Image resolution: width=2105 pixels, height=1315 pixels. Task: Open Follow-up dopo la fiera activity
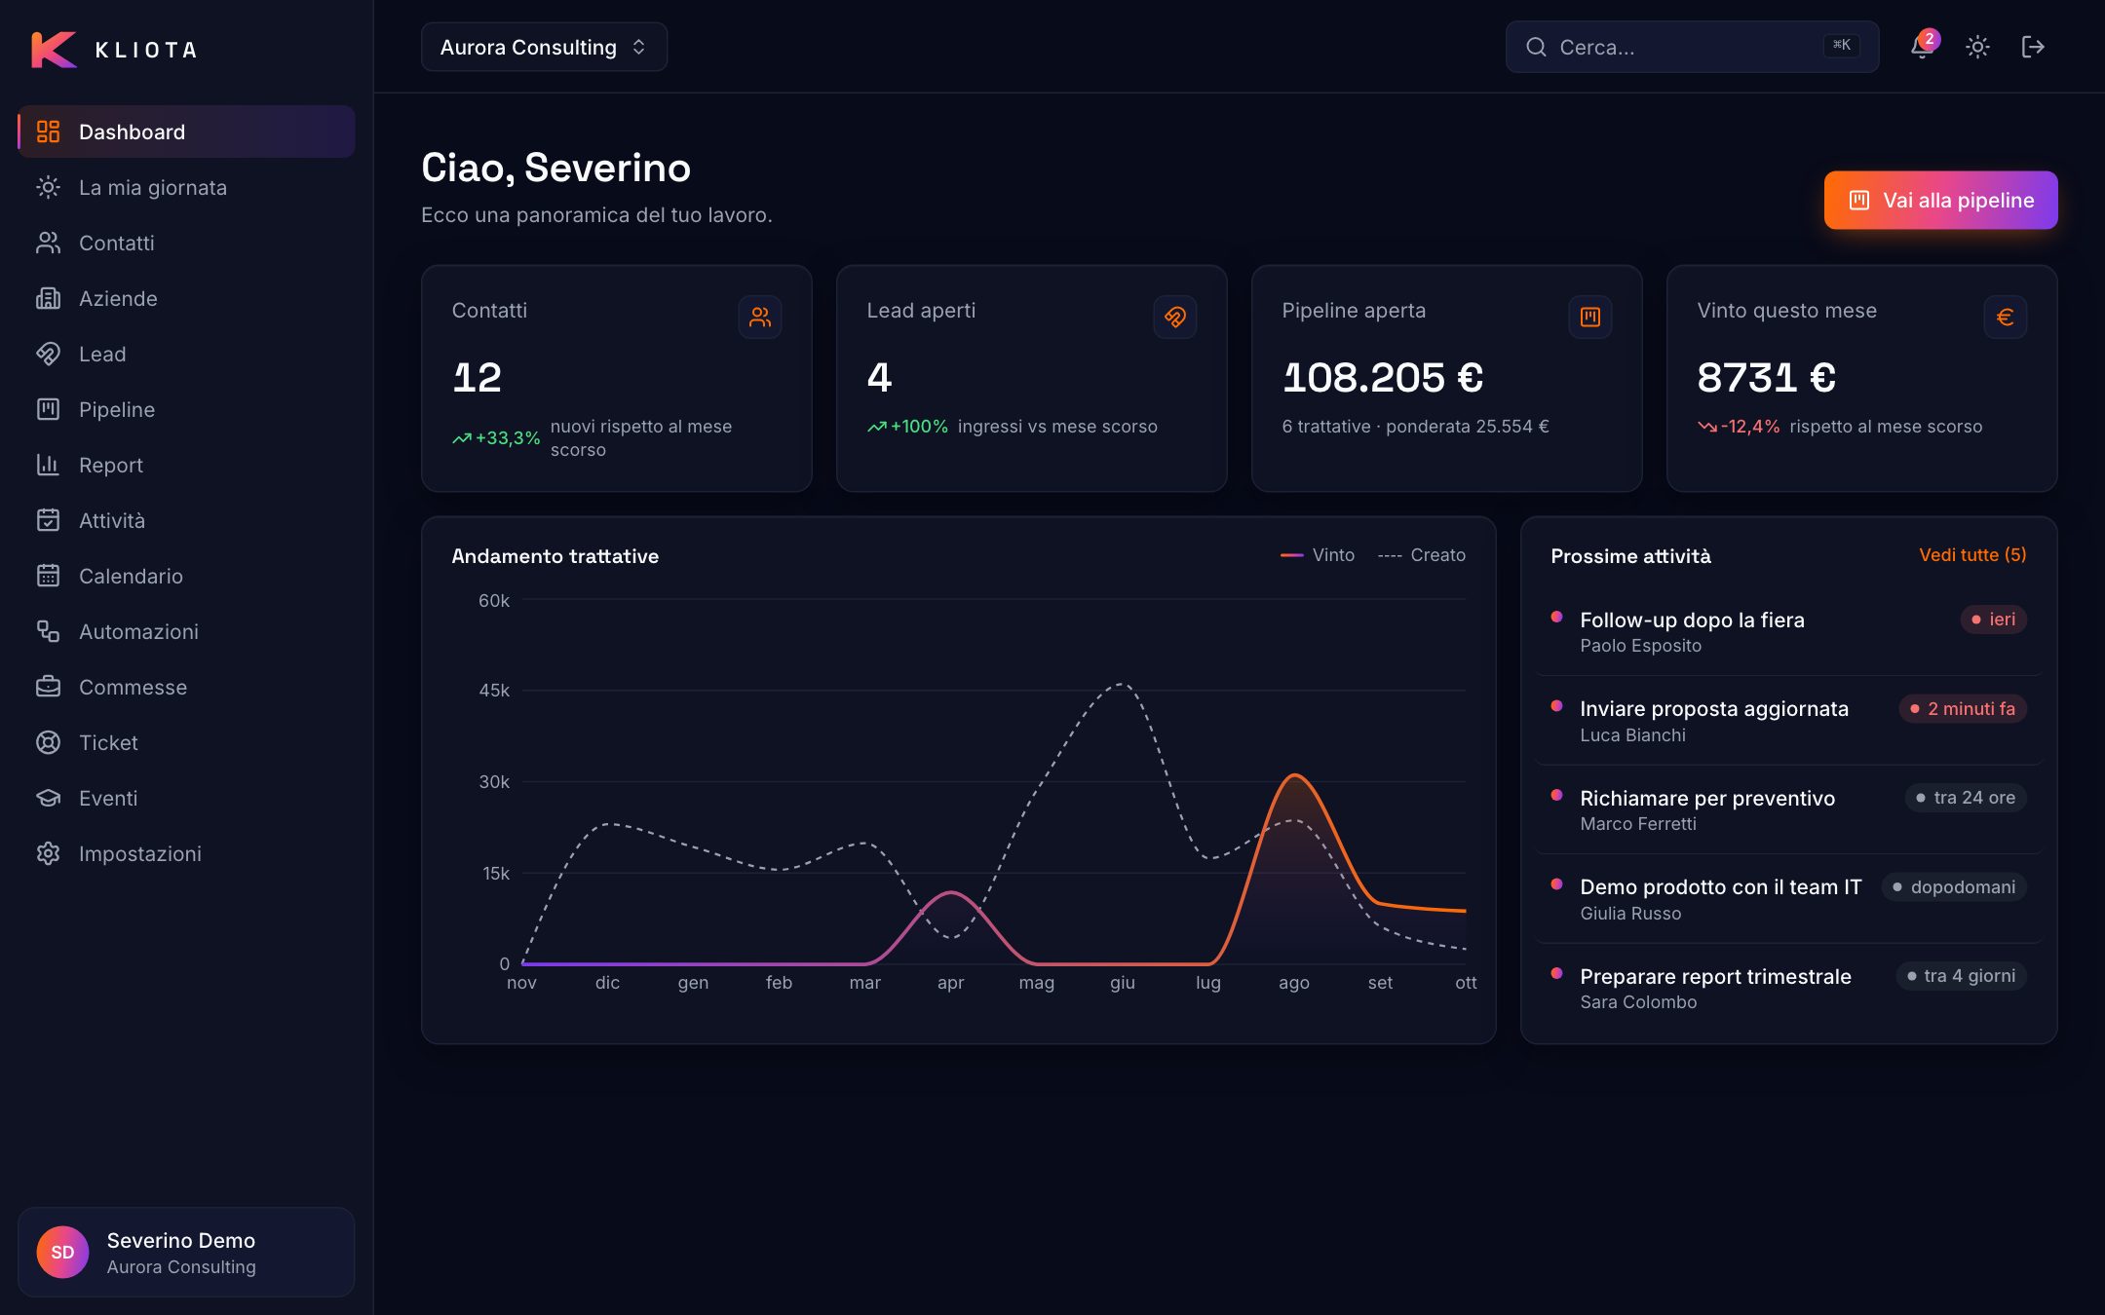(1788, 631)
